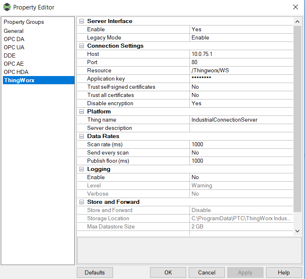Click the Thing name value IndustrialConnectionServer
The width and height of the screenshot is (305, 279).
241,120
